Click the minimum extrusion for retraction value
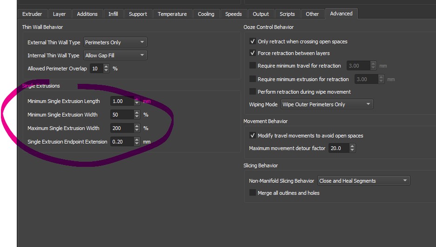 366,79
